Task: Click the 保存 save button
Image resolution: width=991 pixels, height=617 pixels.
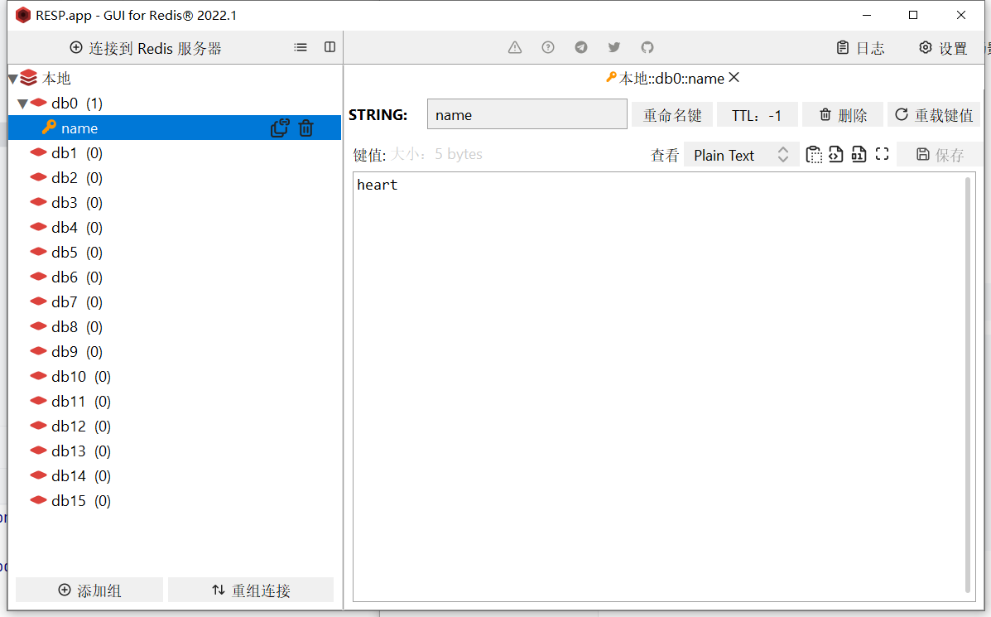Action: pos(940,155)
